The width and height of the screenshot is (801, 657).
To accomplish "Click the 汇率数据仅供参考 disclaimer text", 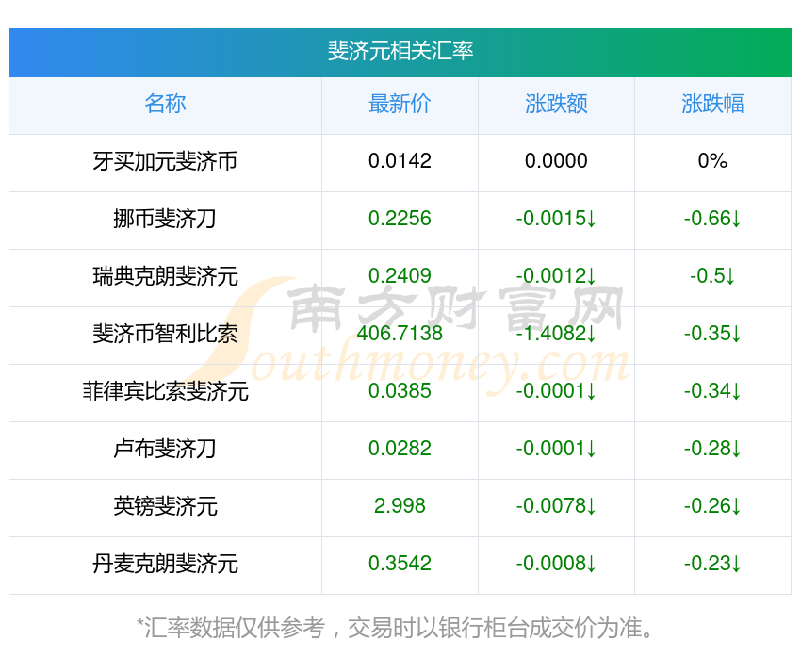I will point(396,627).
